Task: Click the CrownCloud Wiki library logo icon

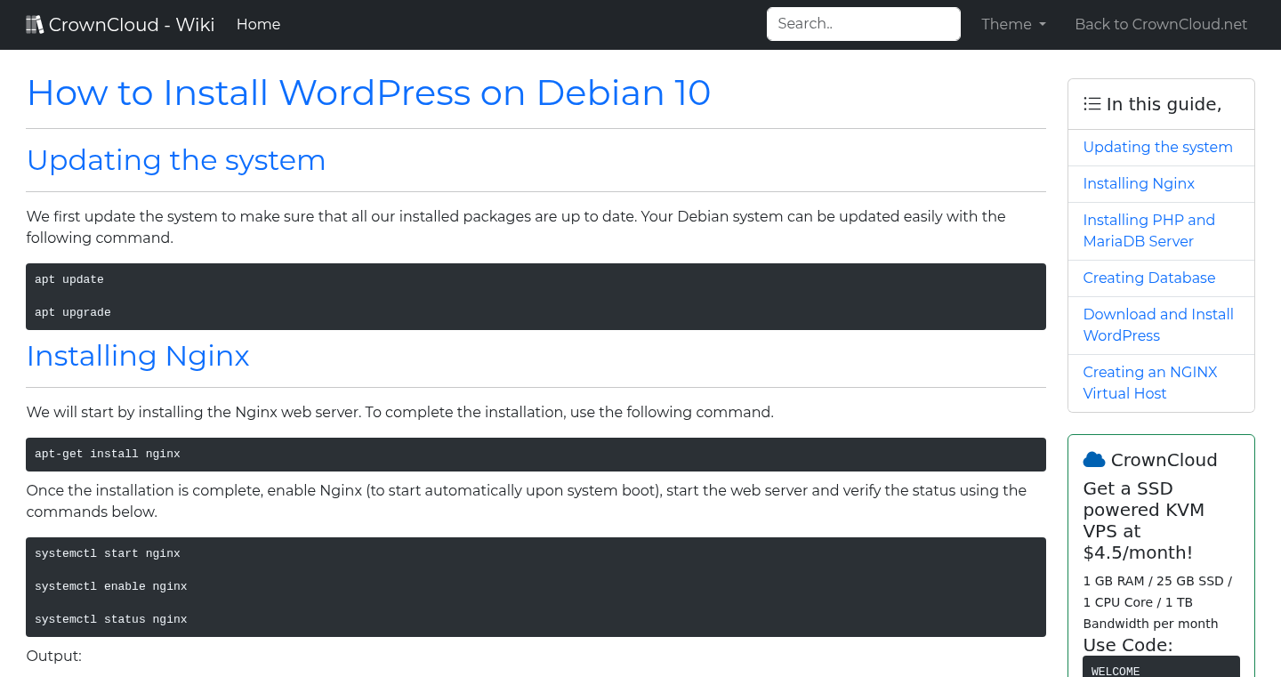Action: tap(35, 23)
